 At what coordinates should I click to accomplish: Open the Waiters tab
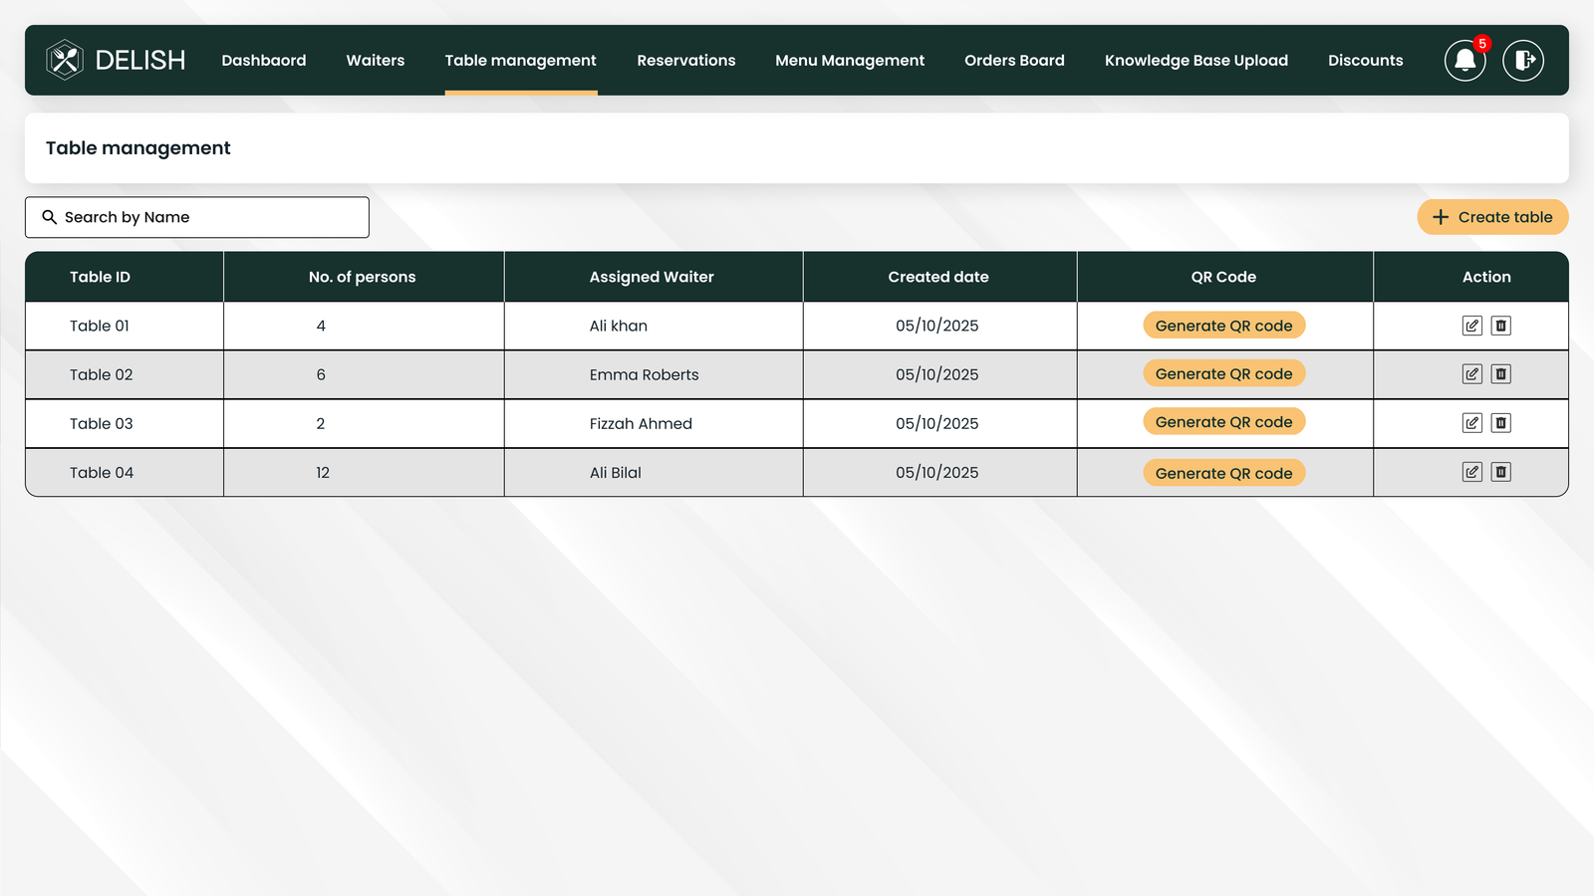(376, 61)
